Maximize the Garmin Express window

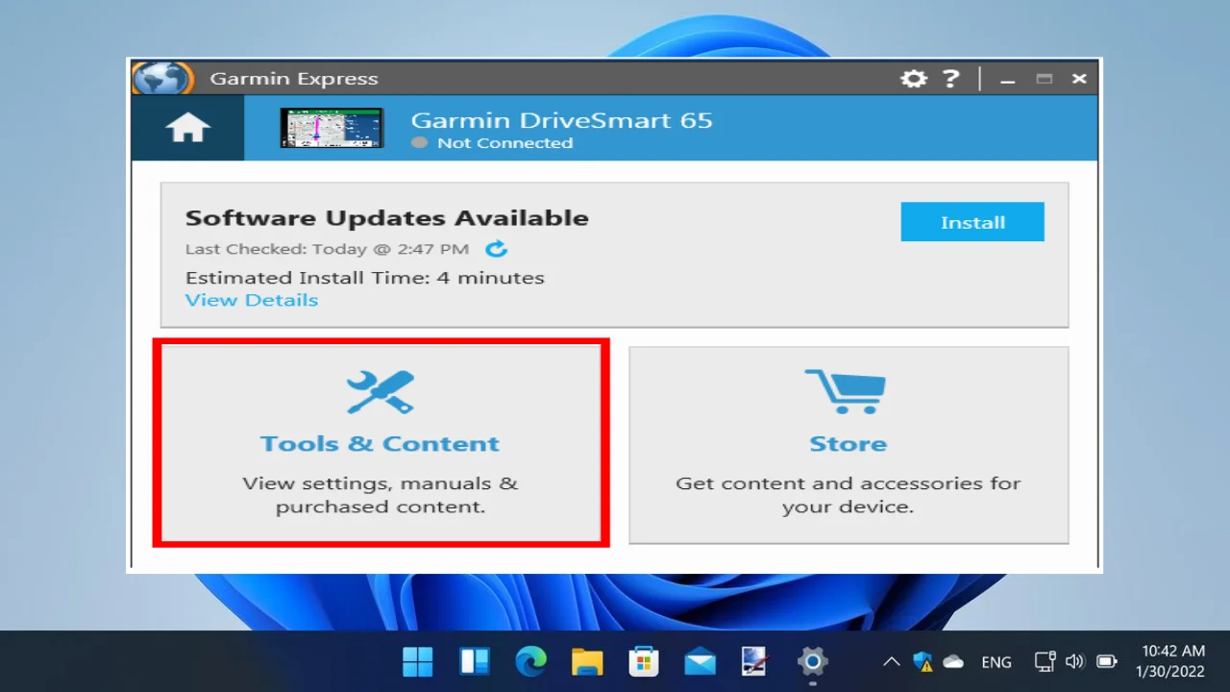(x=1044, y=80)
